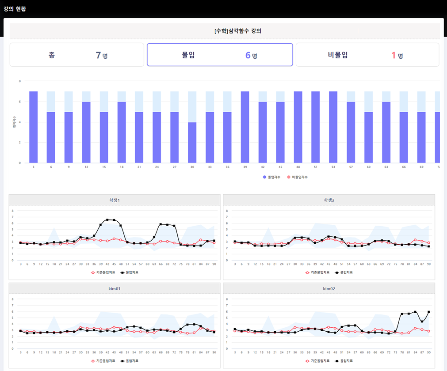Click the 강의 현황 page heading

tap(15, 8)
